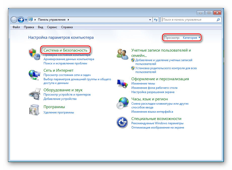Viewport: 232px width, 170px height.
Task: Open the Вид menu
Action: (x=41, y=27)
